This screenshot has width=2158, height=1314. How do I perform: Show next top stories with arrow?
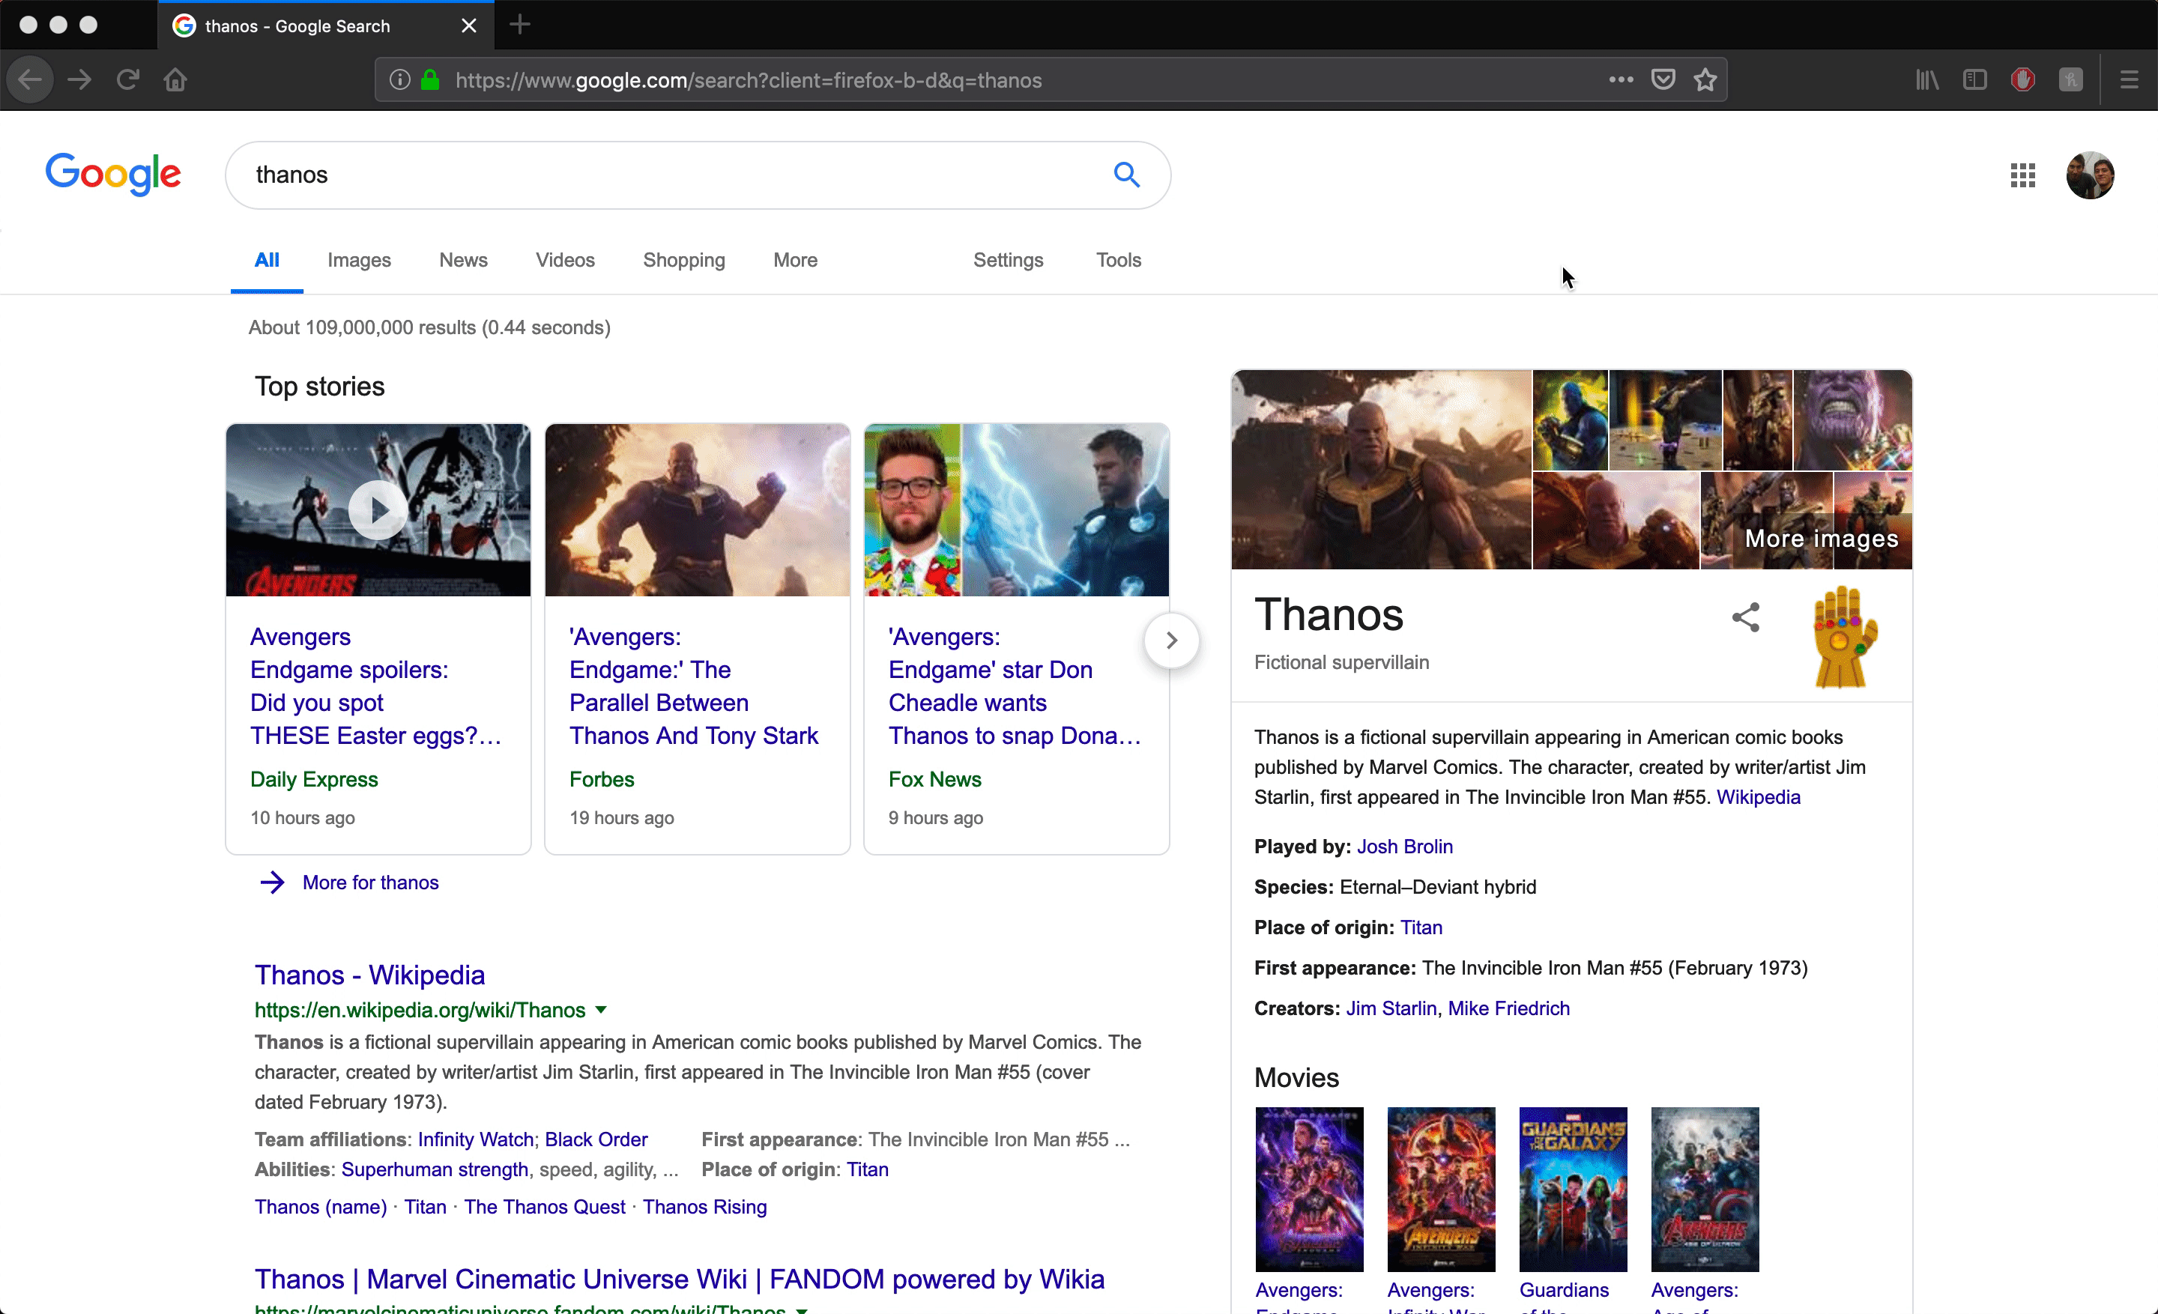(x=1171, y=640)
